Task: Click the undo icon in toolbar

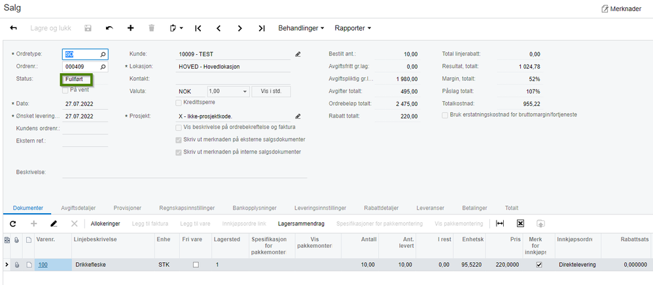Action: point(109,28)
